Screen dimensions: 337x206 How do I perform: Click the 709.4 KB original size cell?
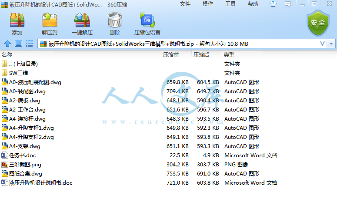click(x=177, y=91)
